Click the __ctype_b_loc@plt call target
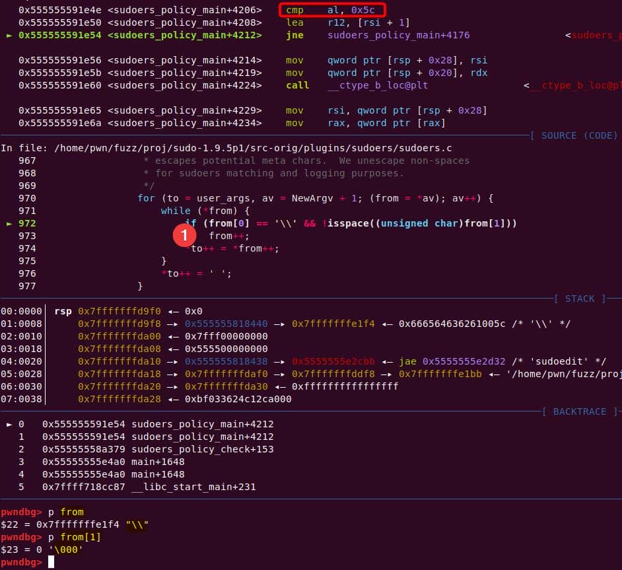This screenshot has height=570, width=622. click(x=377, y=86)
